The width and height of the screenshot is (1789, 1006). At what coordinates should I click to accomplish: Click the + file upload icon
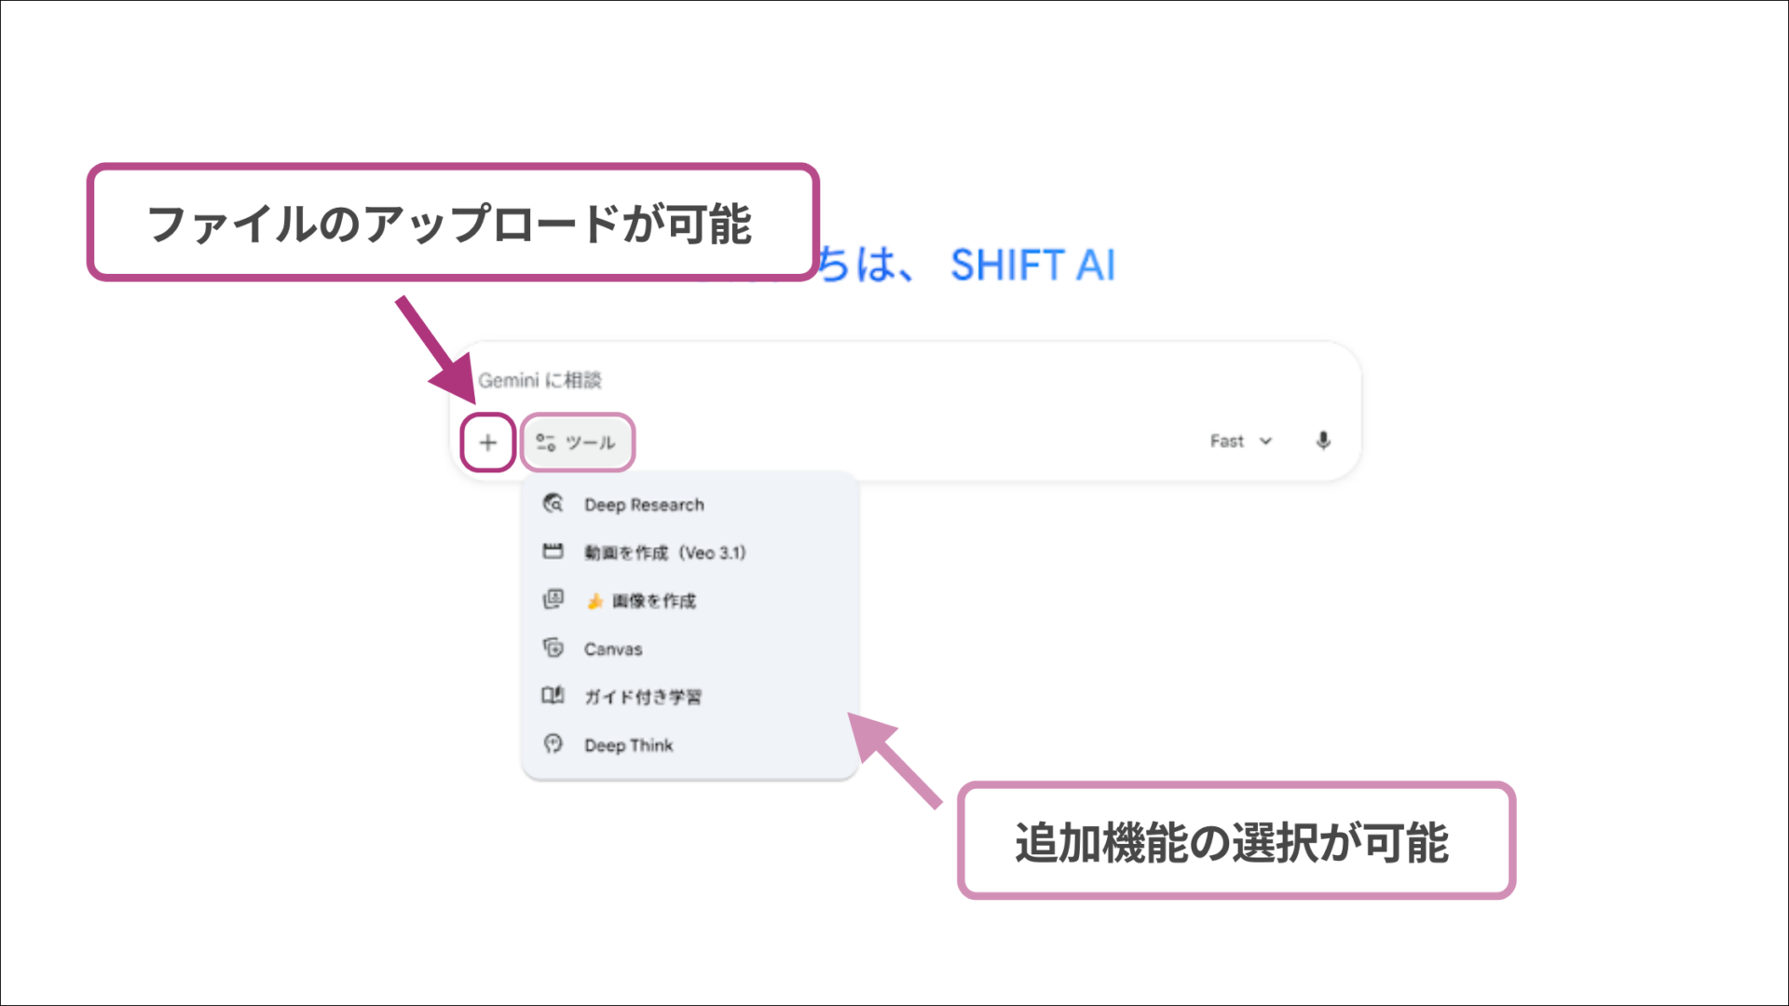487,442
